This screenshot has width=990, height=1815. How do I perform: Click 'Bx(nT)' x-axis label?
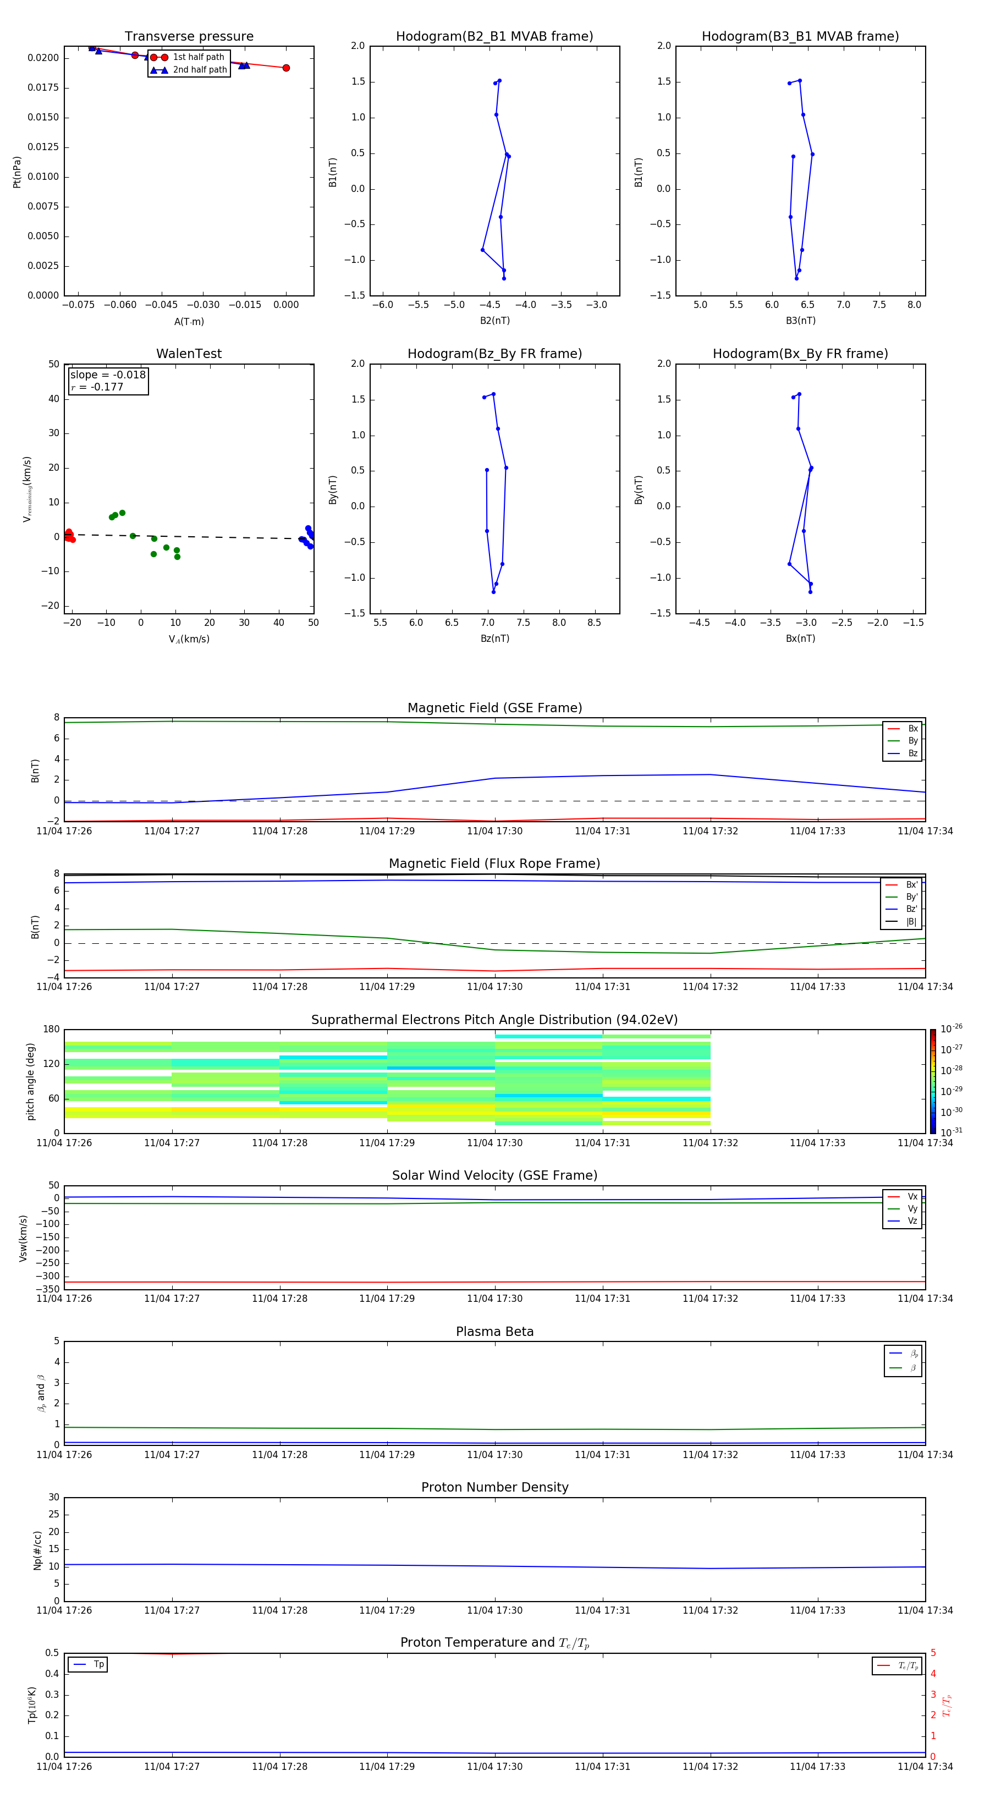800,639
